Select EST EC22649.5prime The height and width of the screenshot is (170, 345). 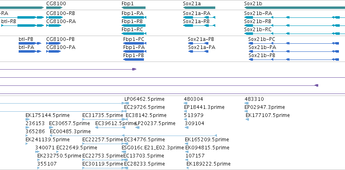coord(77,148)
